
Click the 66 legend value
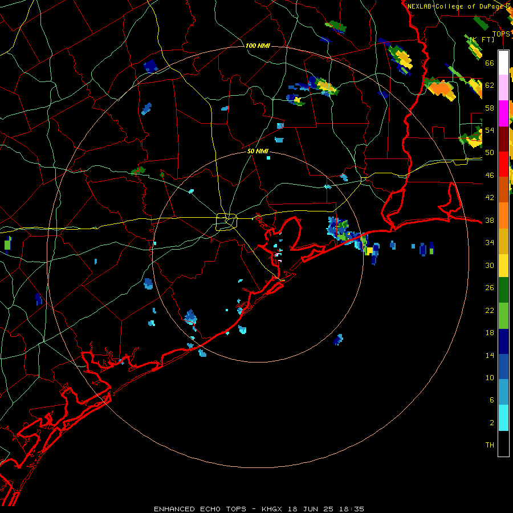point(490,63)
